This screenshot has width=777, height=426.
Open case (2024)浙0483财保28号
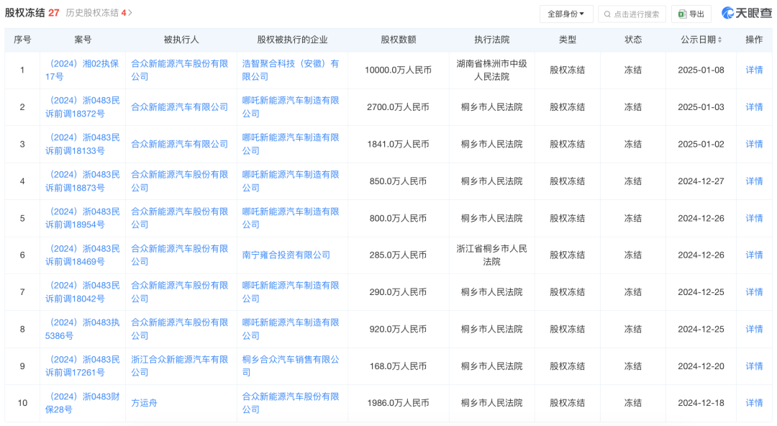(x=82, y=403)
